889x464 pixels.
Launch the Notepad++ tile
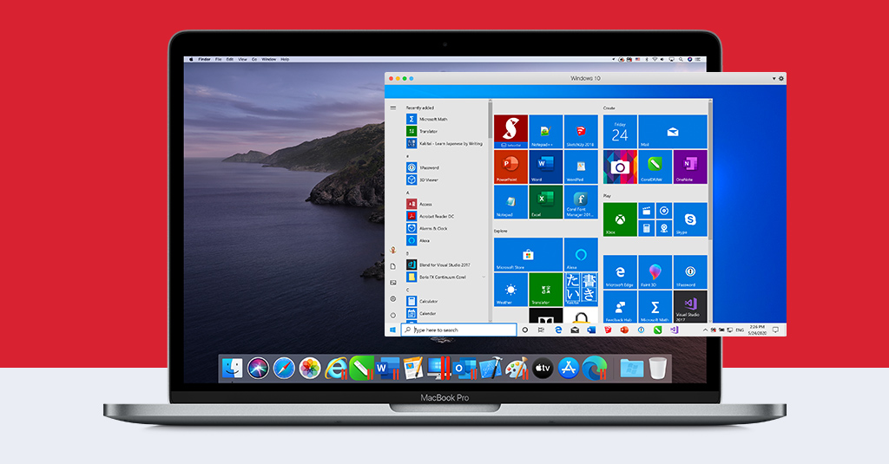(546, 132)
